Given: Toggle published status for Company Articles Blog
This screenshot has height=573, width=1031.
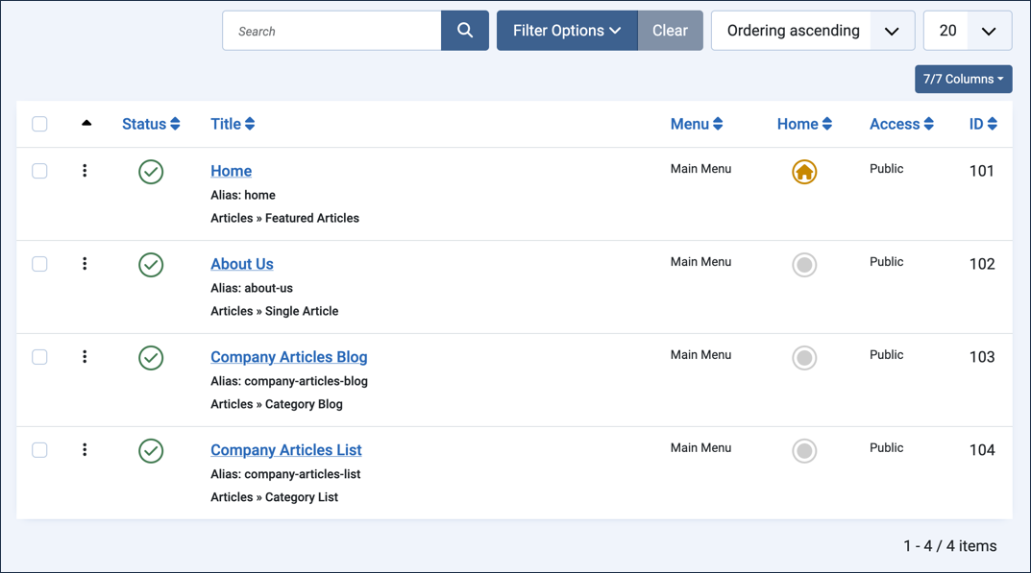Looking at the screenshot, I should point(151,358).
